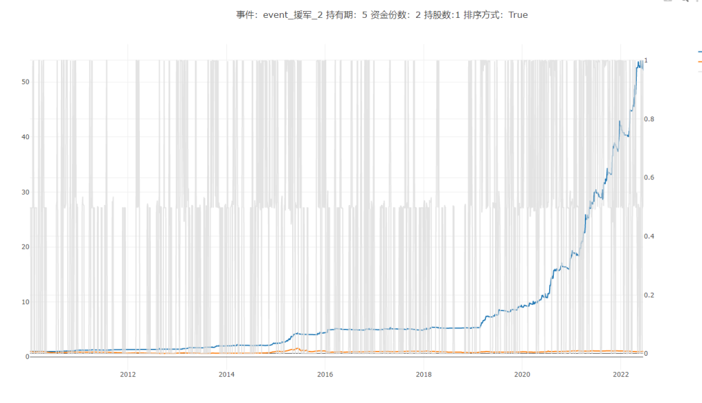The height and width of the screenshot is (403, 702).
Task: Click the 0.2 tick on right y-axis
Action: pos(650,295)
